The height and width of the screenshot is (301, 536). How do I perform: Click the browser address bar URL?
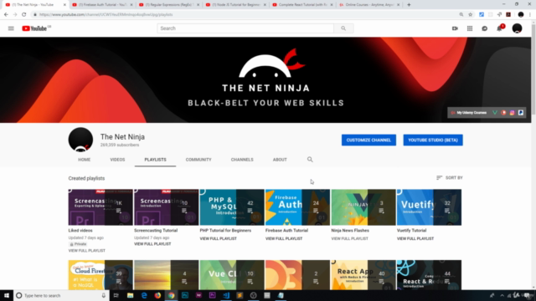[106, 15]
